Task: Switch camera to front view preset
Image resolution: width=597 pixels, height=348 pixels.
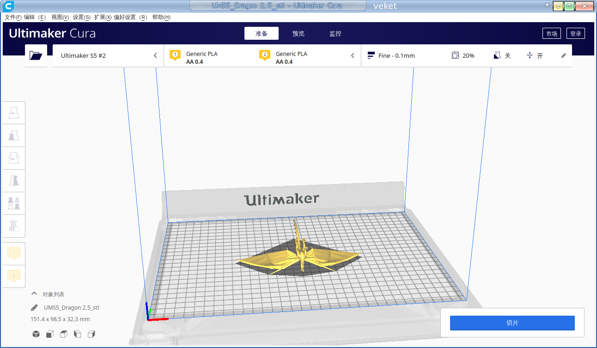Action: click(x=49, y=334)
